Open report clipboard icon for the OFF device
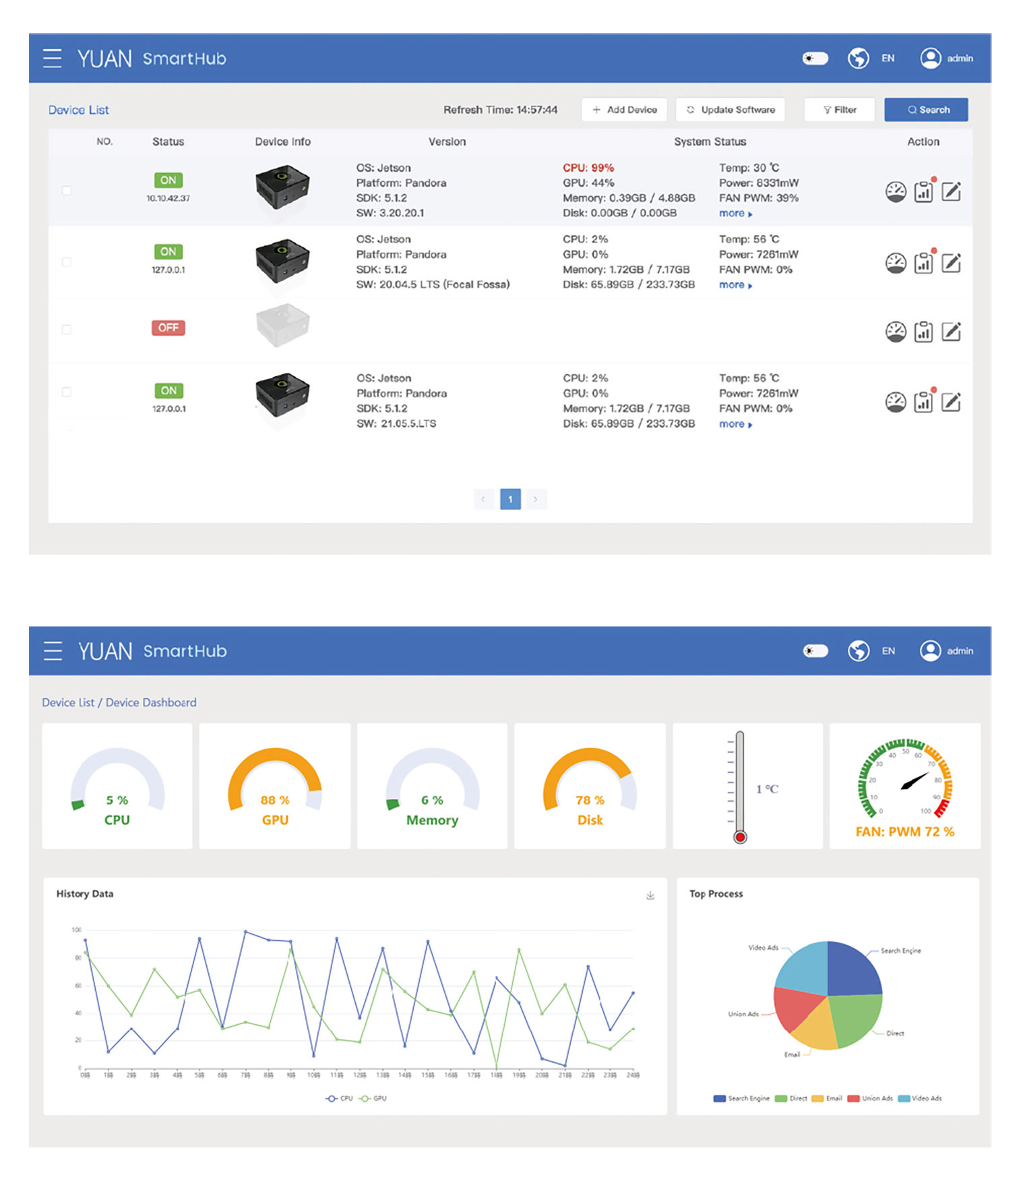This screenshot has width=1023, height=1184. 923,332
